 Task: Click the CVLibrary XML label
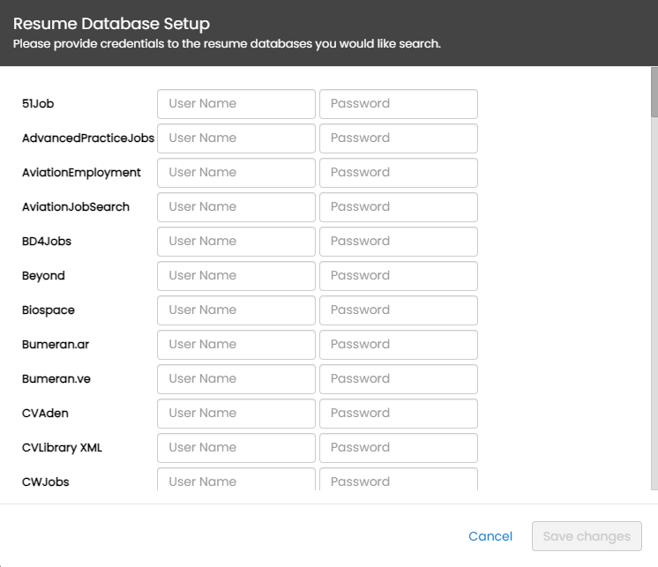(62, 448)
